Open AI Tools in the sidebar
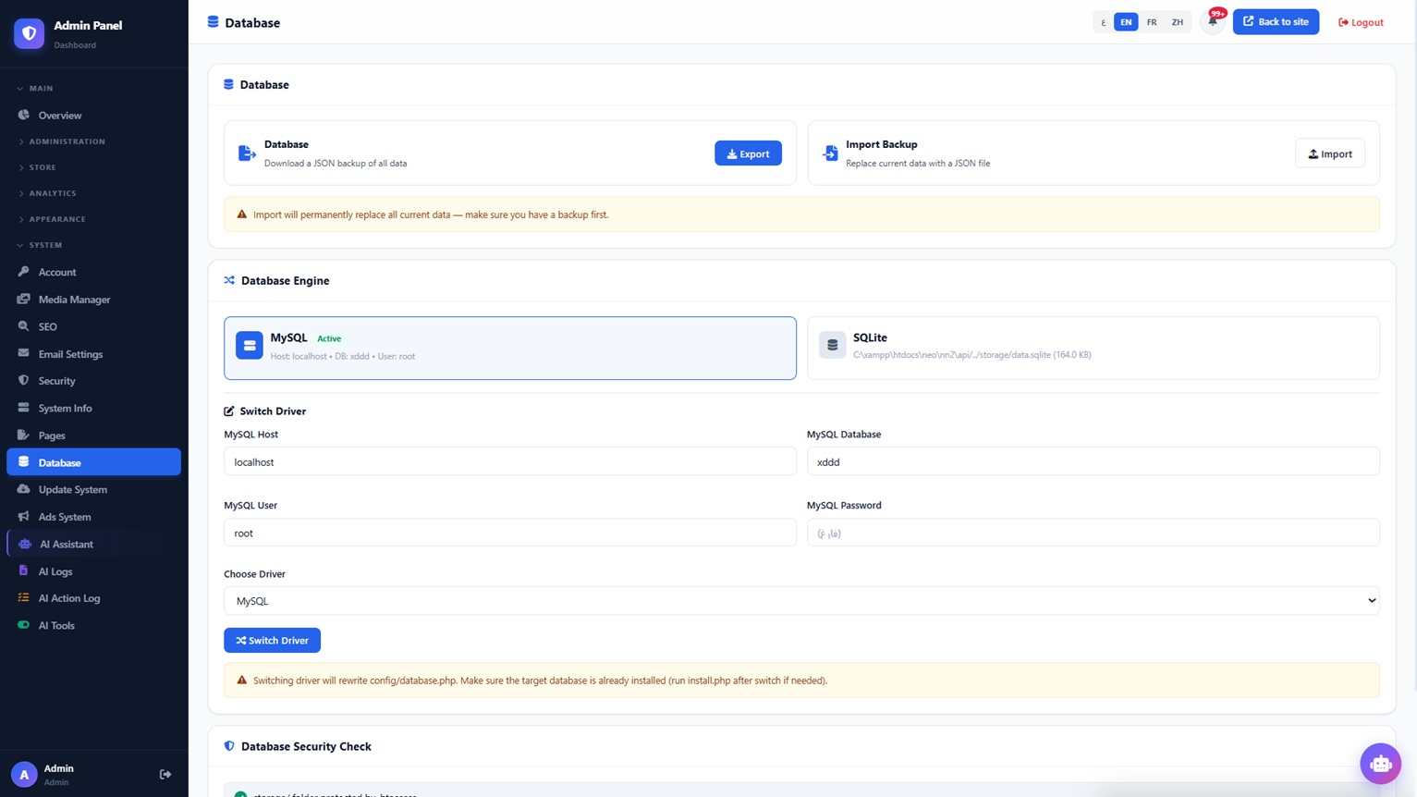 pos(93,625)
